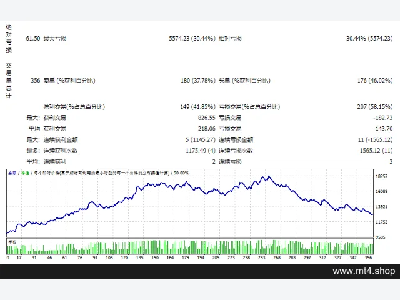This screenshot has height=300, width=400.
Task: Click the x-axis label 238
Action: (246, 257)
